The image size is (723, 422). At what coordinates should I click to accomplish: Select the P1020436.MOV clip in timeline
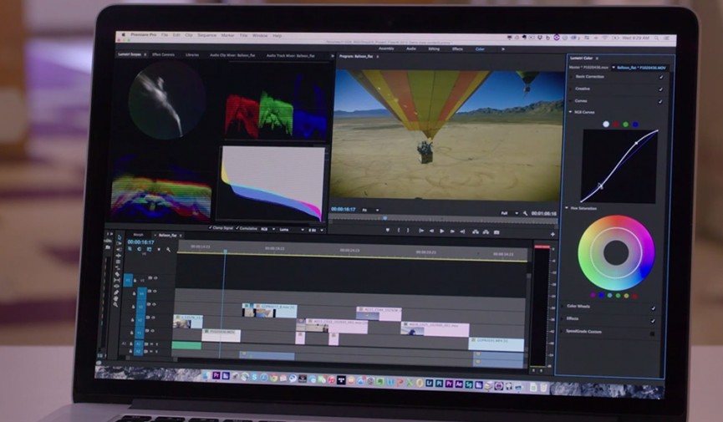[x=221, y=335]
